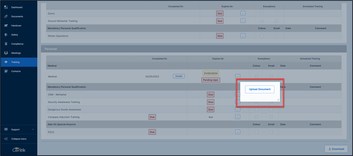Click Due badge for Dangerous Goods Awareness
Viewport: 353px width, 156px height.
(211, 110)
